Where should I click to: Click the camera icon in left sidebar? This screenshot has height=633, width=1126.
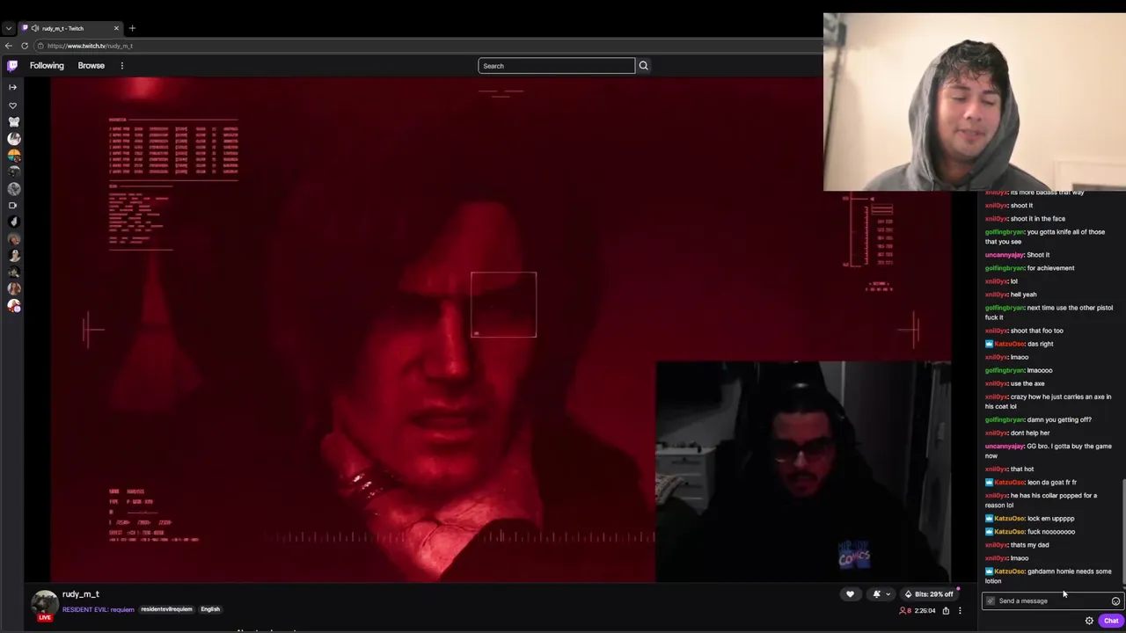[12, 206]
